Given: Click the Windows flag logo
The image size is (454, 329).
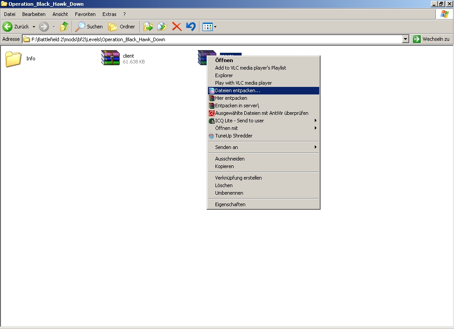Looking at the screenshot, I should pyautogui.click(x=444, y=14).
